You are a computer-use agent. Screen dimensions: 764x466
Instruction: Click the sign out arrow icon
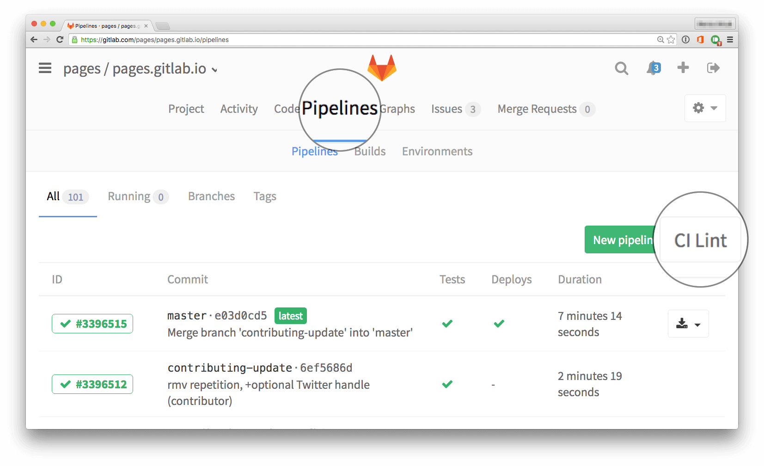coord(713,68)
